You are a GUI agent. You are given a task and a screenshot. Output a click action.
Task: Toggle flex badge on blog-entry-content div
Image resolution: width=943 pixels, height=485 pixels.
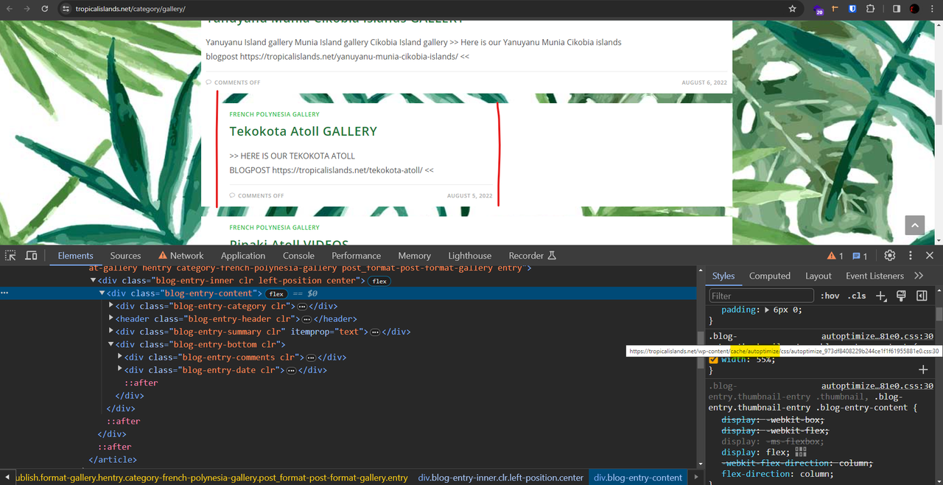tap(277, 293)
